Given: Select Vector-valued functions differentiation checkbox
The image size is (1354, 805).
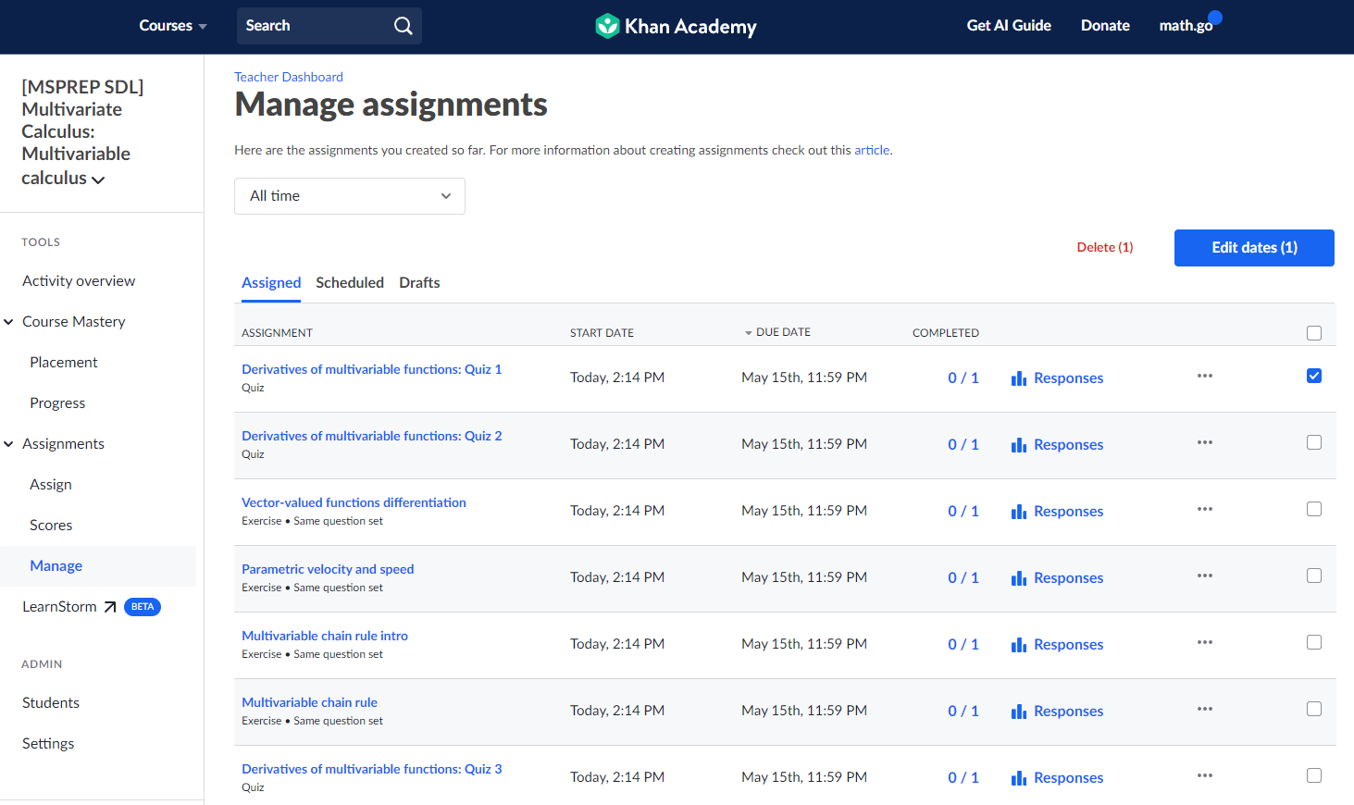Looking at the screenshot, I should click(1314, 509).
